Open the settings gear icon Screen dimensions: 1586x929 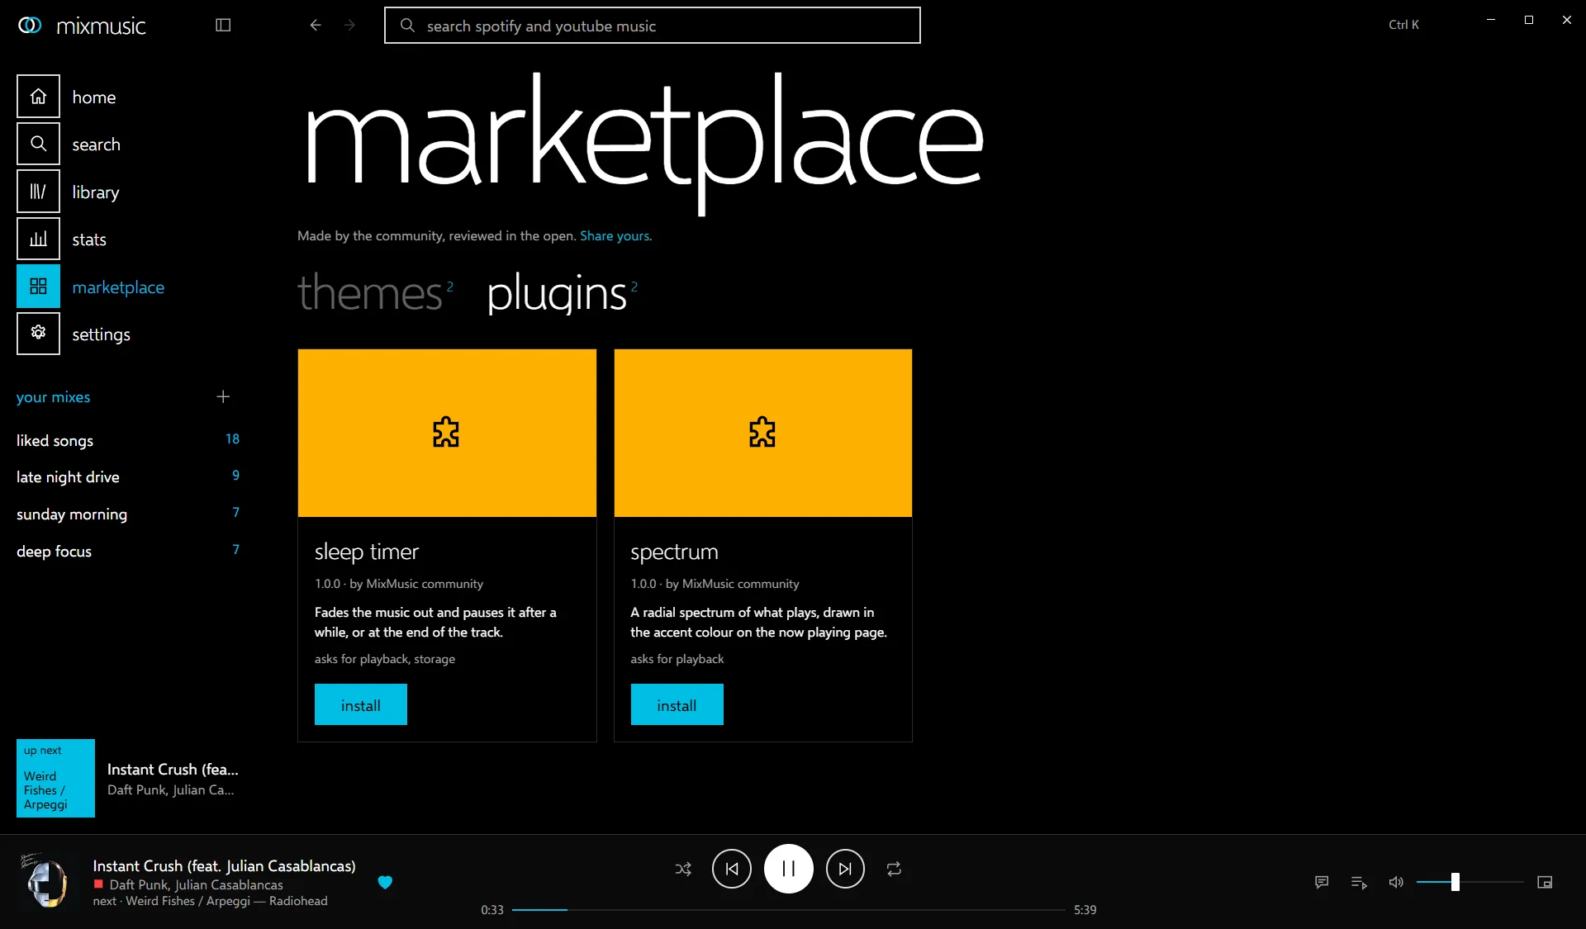click(38, 334)
